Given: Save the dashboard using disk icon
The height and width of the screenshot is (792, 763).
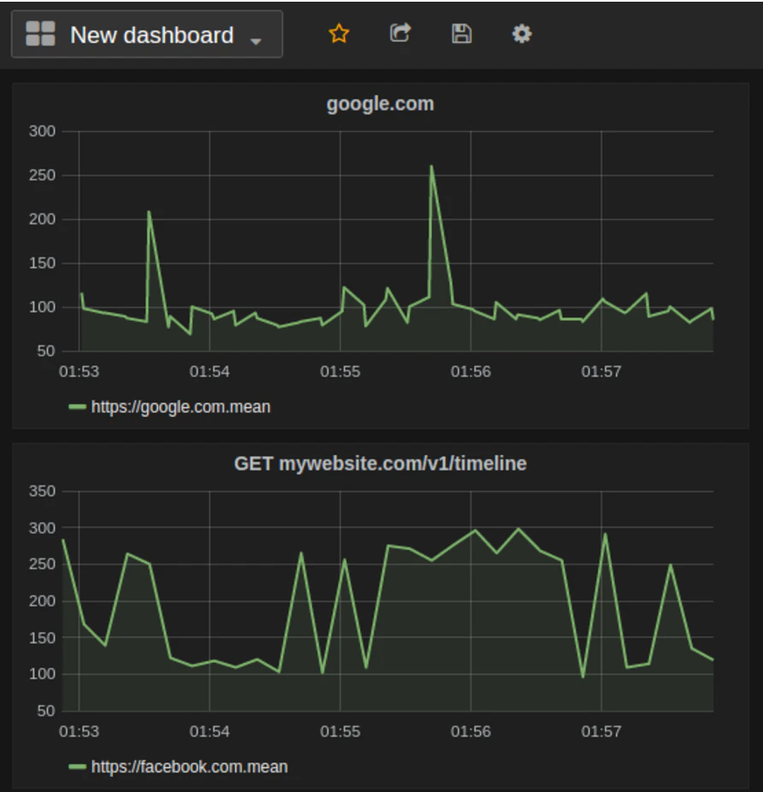Looking at the screenshot, I should pyautogui.click(x=461, y=33).
